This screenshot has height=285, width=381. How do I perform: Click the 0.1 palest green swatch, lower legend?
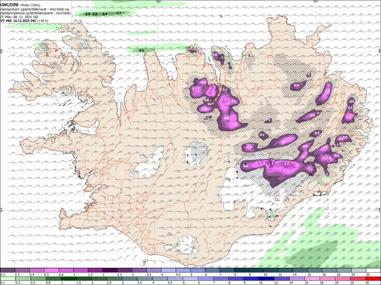point(8,278)
